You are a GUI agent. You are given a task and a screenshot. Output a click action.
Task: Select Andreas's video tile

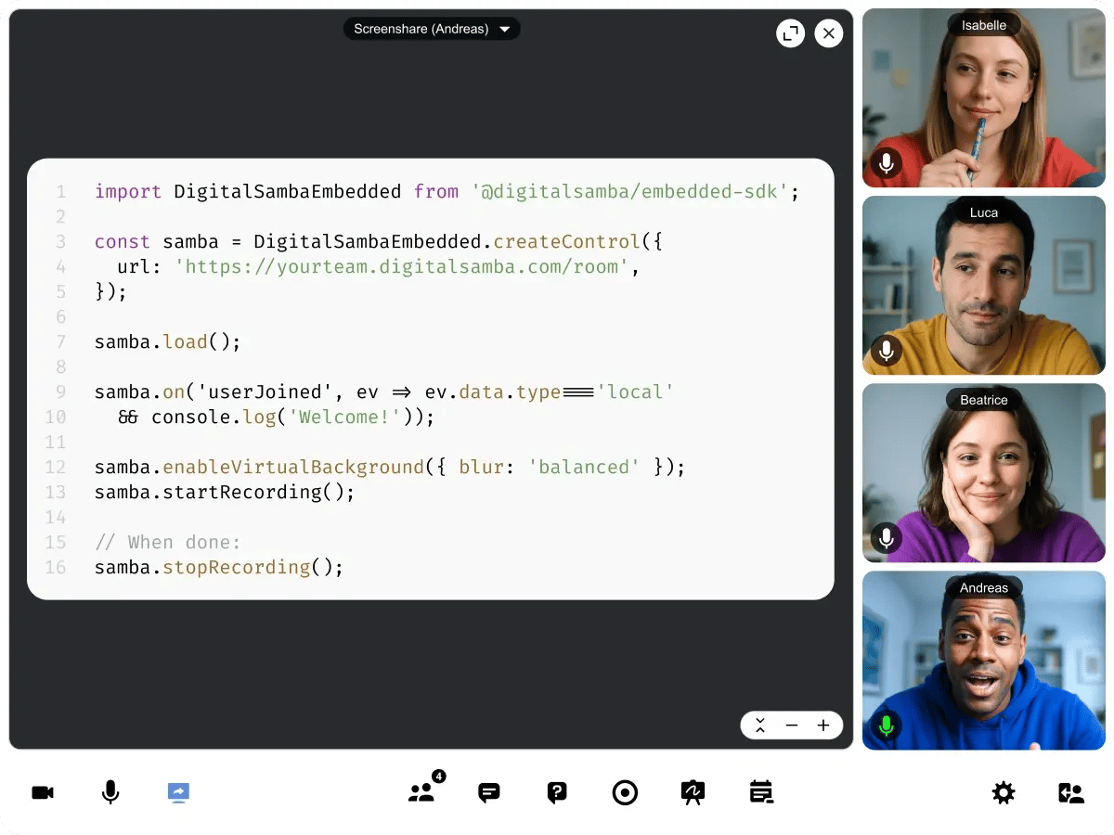[984, 661]
